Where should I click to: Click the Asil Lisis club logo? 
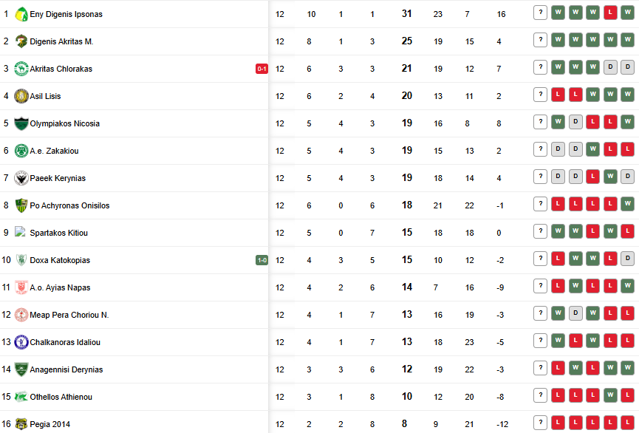21,96
